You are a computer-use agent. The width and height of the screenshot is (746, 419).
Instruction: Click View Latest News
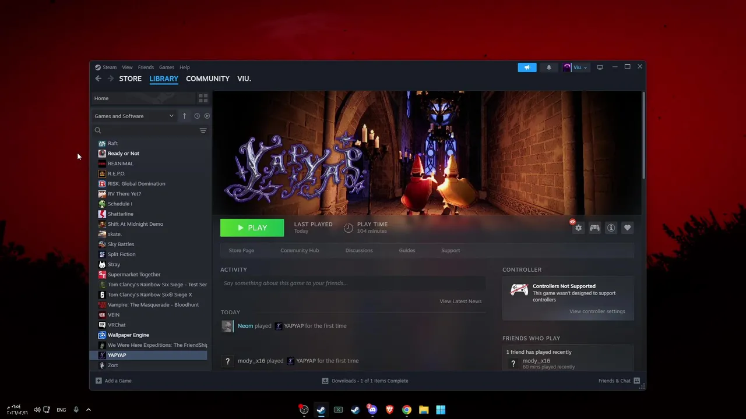[x=460, y=301]
